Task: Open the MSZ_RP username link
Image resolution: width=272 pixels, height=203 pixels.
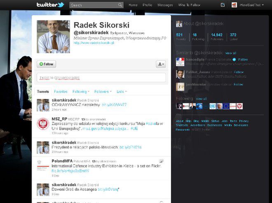Action: pos(59,119)
